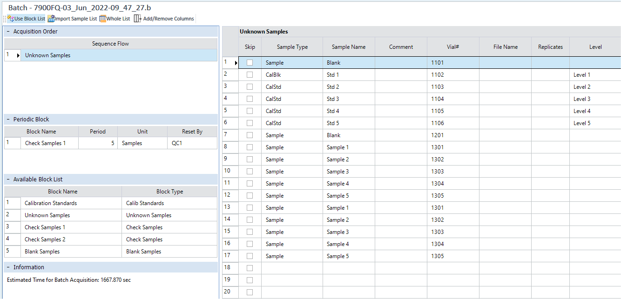Click the Sequence Flow column header
Screen dimensions: 621x299
click(111, 44)
